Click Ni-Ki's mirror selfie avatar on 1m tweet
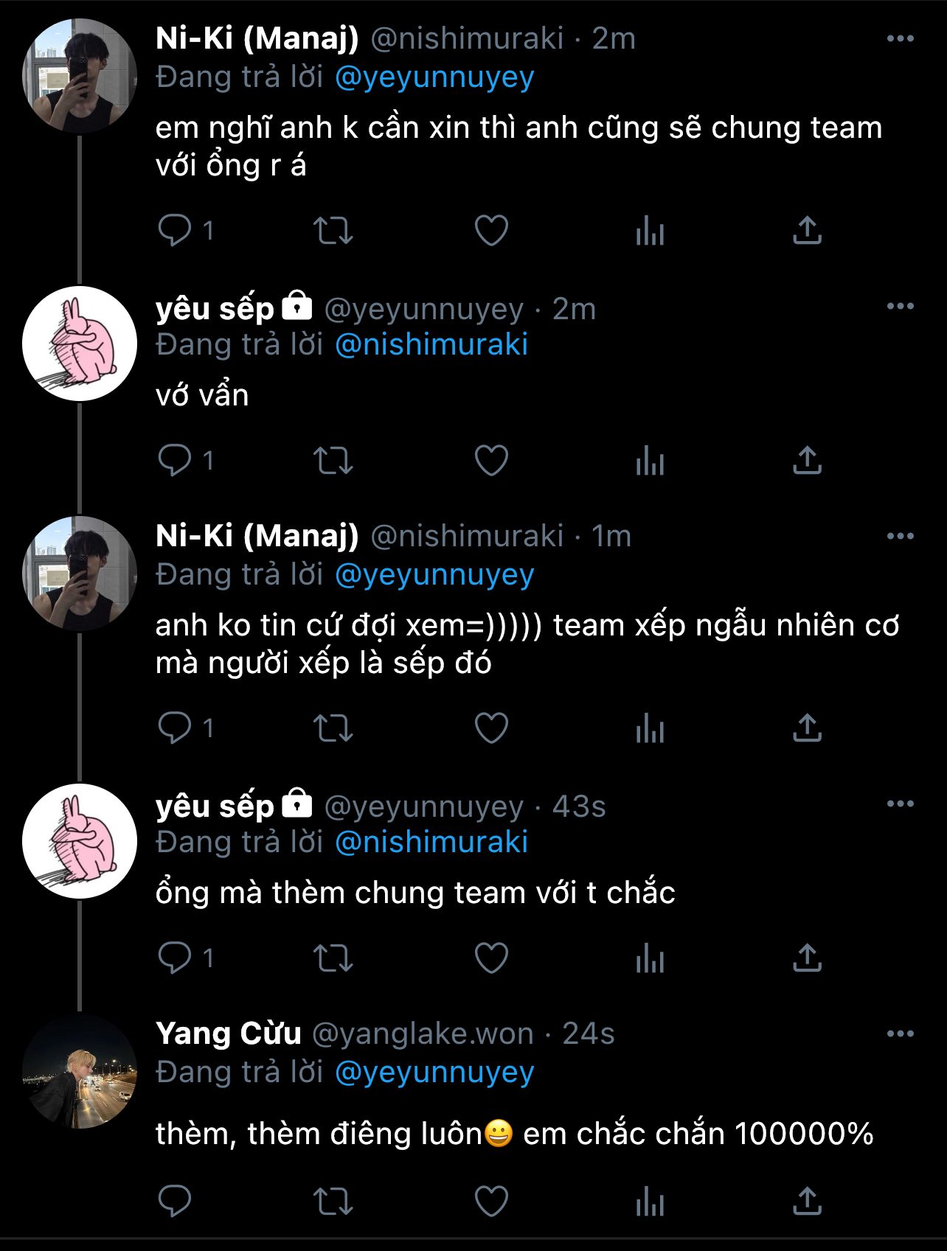Screen dimensions: 947x1251 [80, 573]
